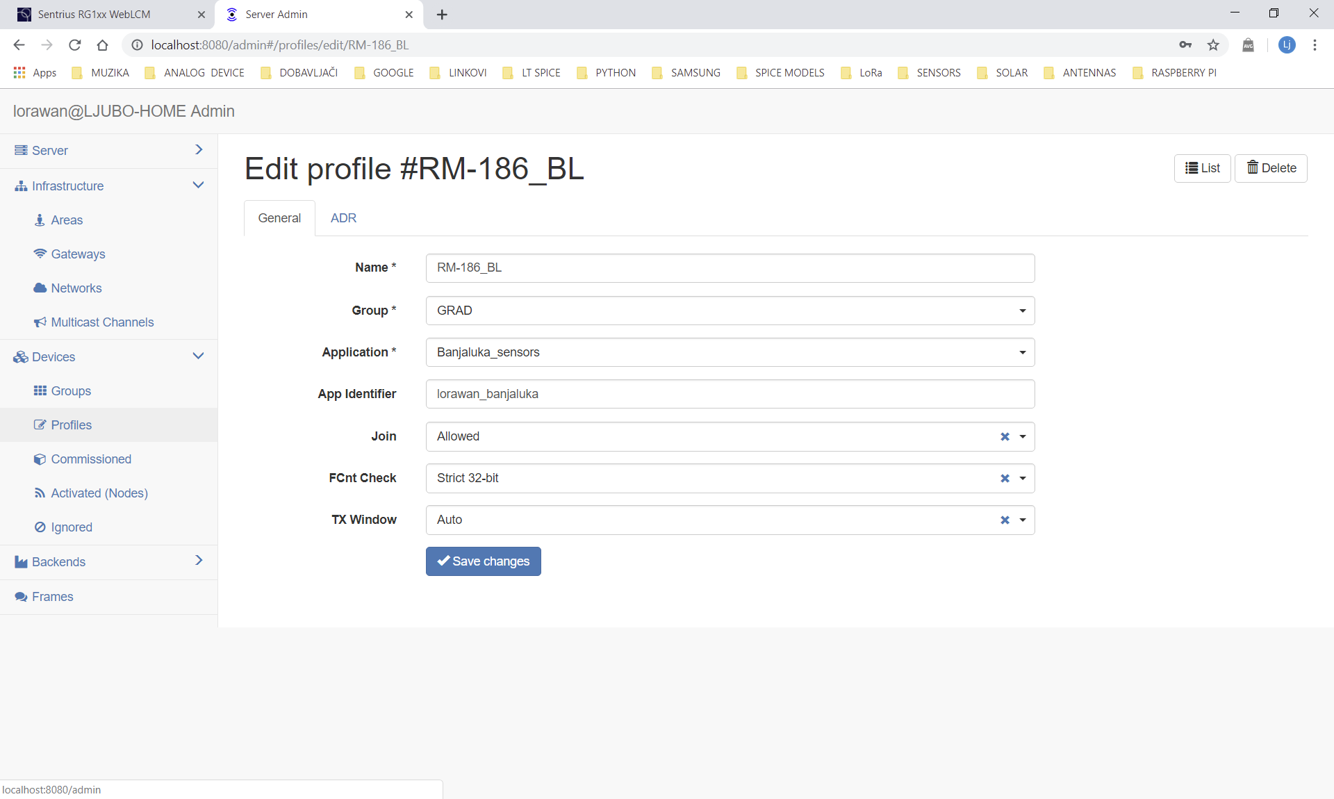Image resolution: width=1334 pixels, height=799 pixels.
Task: Clear the TX Window value X icon
Action: click(1005, 520)
